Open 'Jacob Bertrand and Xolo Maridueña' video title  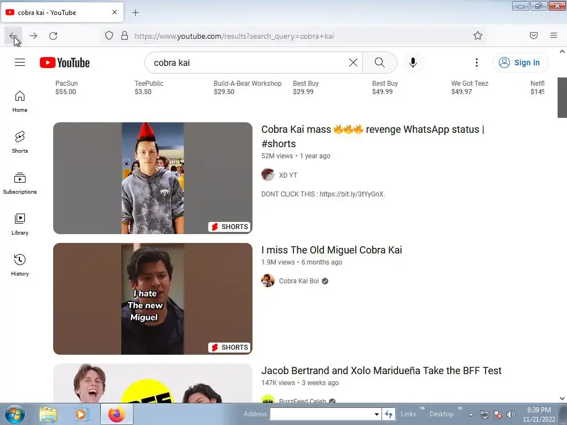[x=381, y=371]
